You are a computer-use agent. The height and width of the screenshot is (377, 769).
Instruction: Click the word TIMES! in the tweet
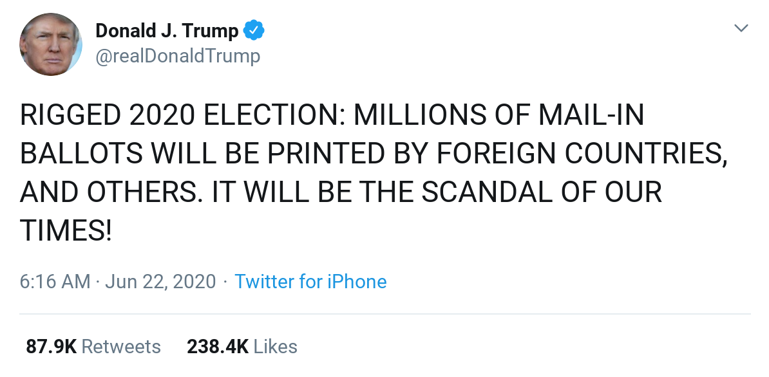tap(66, 231)
